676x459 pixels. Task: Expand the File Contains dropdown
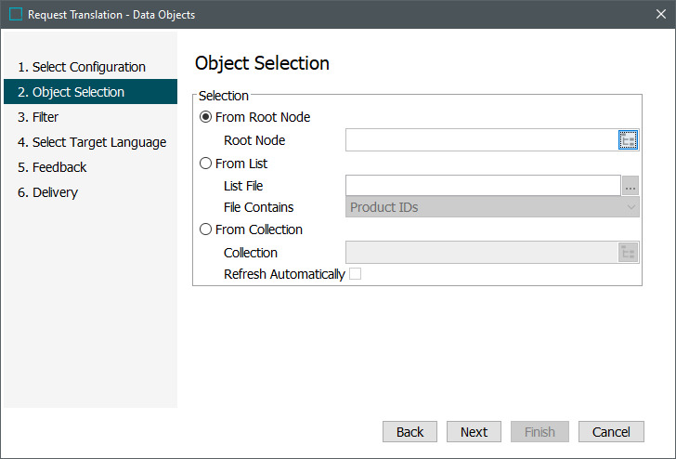(492, 207)
